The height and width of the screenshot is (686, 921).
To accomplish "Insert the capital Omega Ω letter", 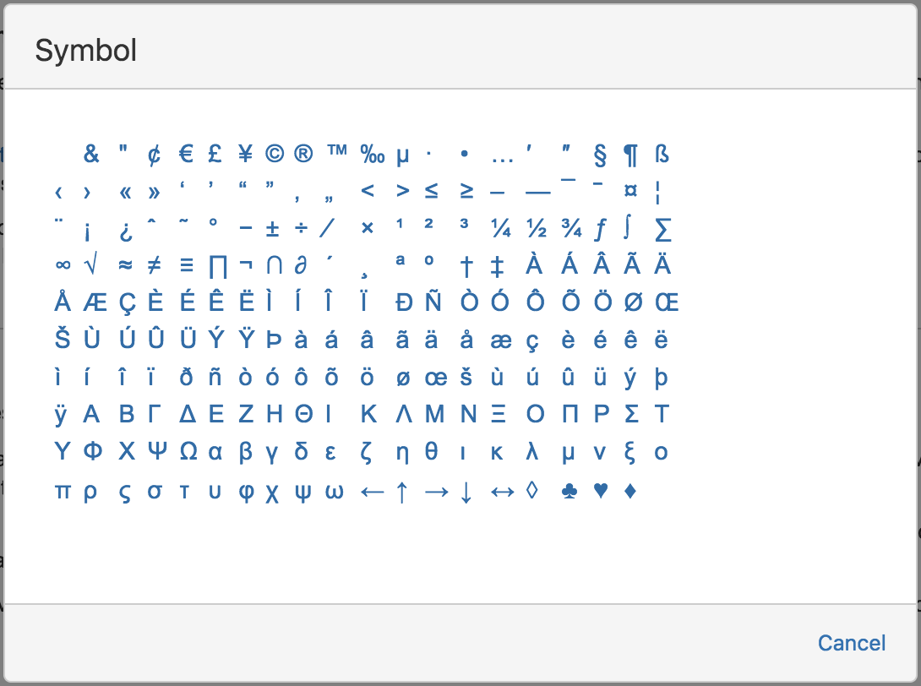I will click(x=188, y=451).
